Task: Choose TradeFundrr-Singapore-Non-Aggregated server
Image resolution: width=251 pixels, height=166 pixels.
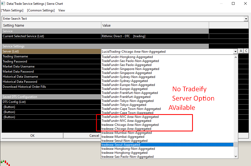Action: [x=167, y=69]
